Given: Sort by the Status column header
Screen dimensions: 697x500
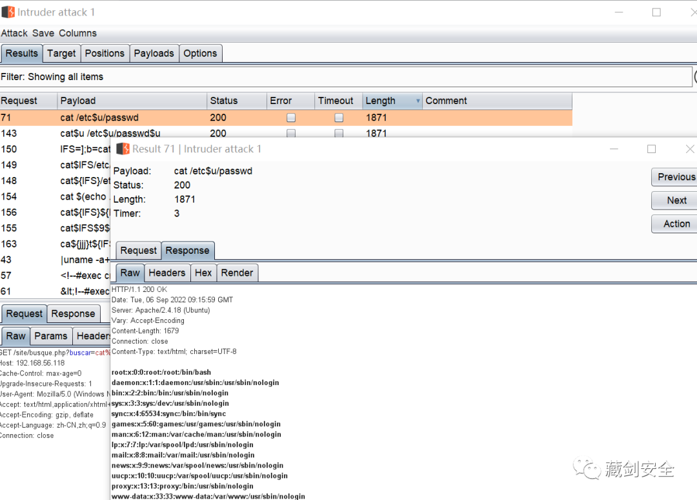Looking at the screenshot, I should [x=237, y=101].
